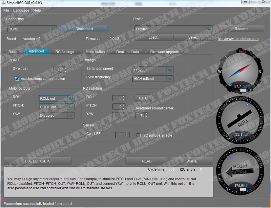Image resolution: width=271 pixels, height=208 pixels.
Task: Click the Save... button
Action: coord(193,37)
